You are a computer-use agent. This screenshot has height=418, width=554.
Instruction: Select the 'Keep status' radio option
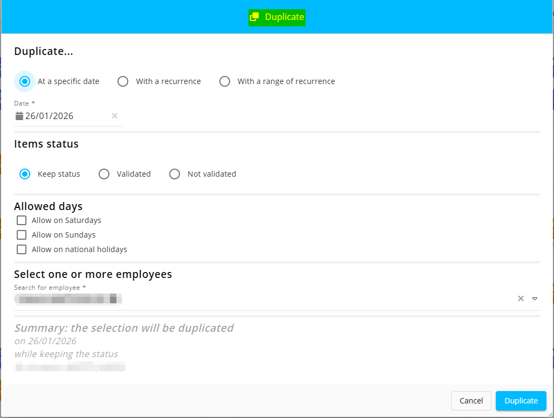pyautogui.click(x=24, y=174)
